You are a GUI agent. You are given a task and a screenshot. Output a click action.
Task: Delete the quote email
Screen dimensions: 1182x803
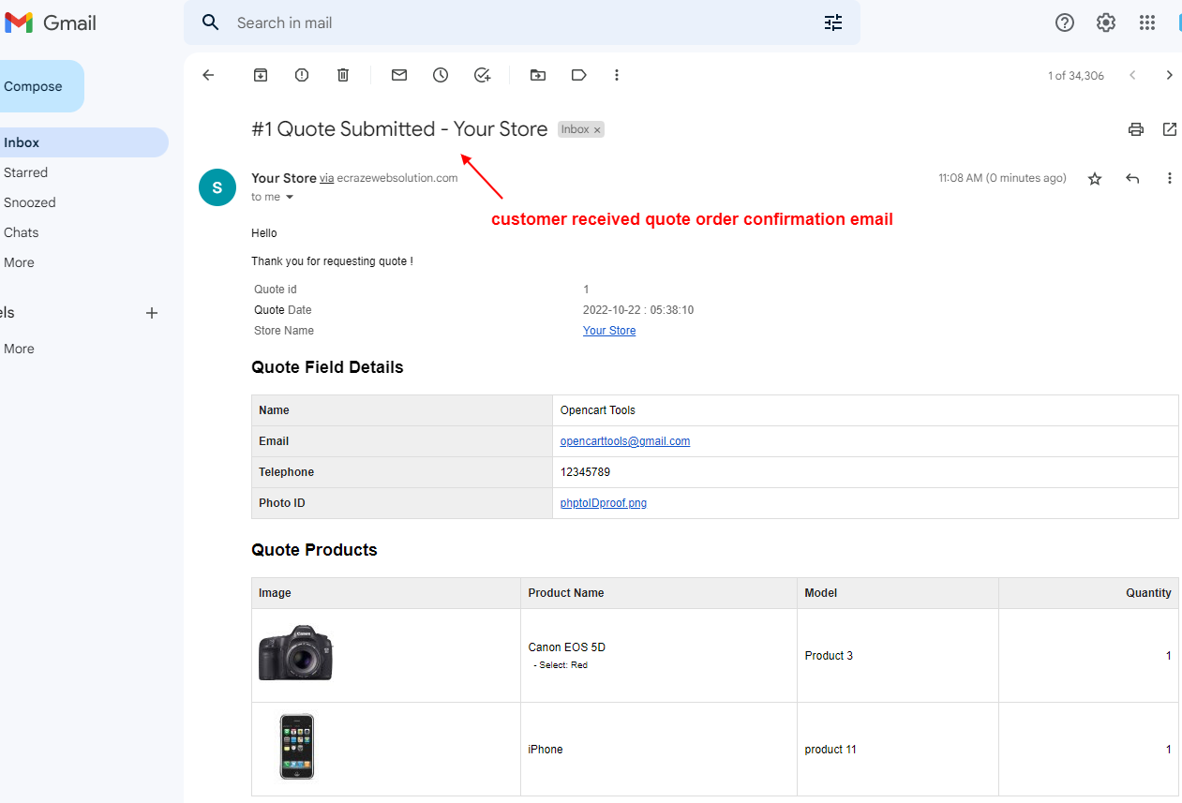coord(342,75)
